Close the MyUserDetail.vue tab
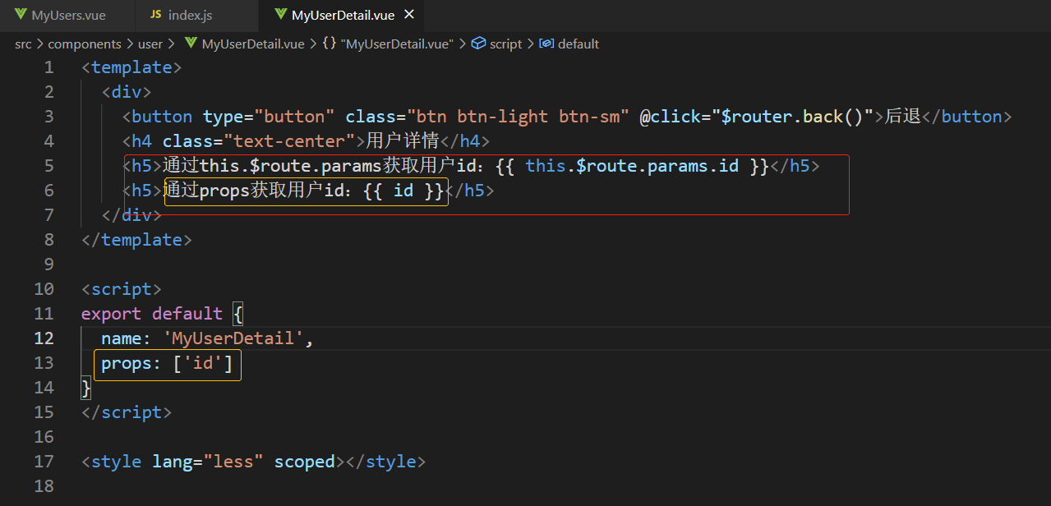Image resolution: width=1051 pixels, height=506 pixels. coord(409,15)
